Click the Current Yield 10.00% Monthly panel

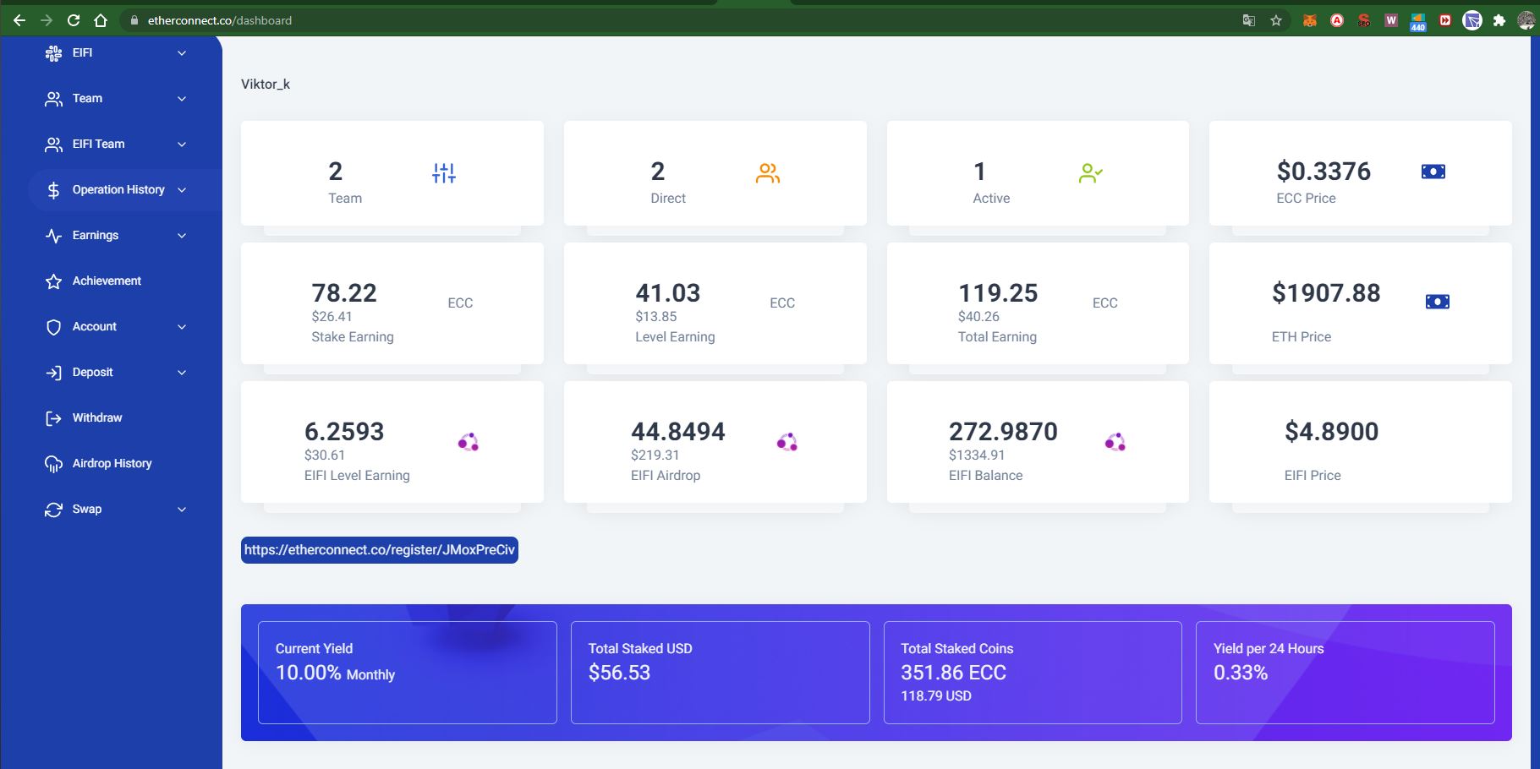click(x=408, y=673)
